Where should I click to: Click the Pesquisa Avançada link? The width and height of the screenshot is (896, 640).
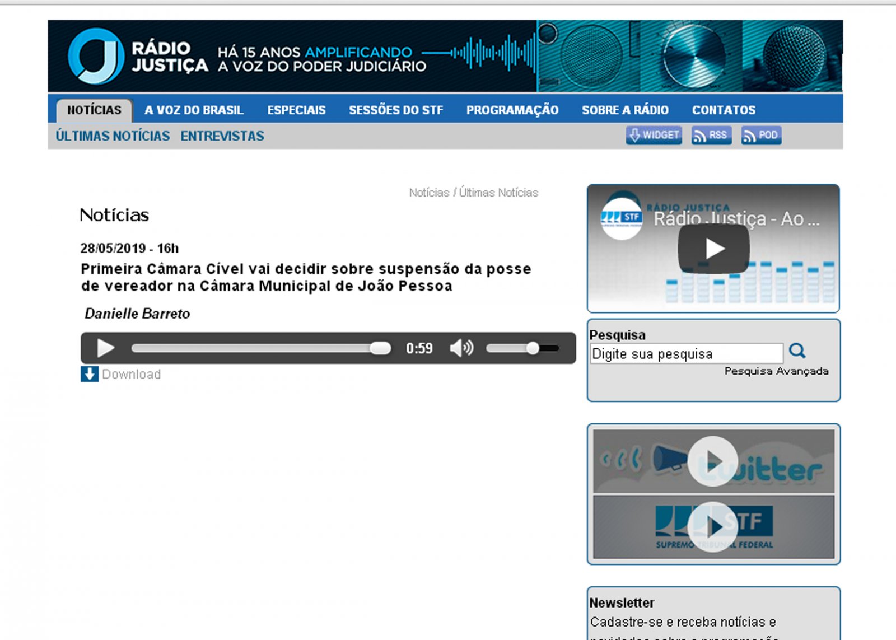pos(776,371)
